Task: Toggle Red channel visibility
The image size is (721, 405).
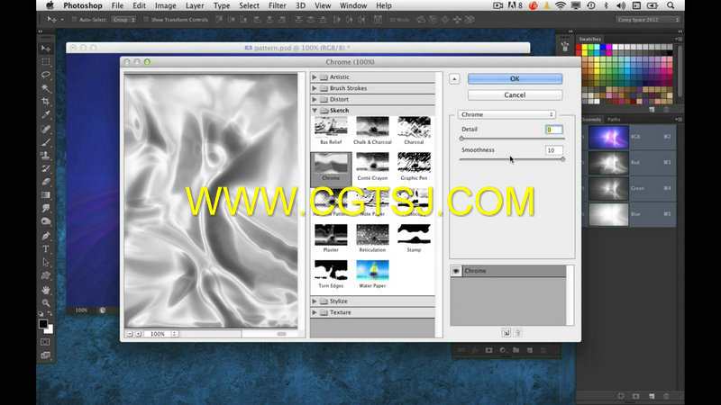Action: tap(584, 163)
